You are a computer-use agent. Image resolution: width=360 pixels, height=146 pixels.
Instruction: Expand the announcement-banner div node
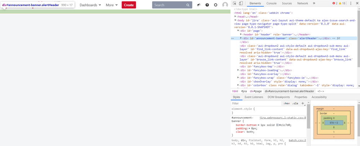pyautogui.click(x=241, y=38)
